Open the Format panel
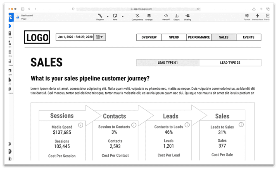This screenshot has height=170, width=278. pyautogui.click(x=247, y=16)
